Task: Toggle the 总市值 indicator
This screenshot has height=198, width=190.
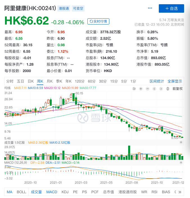Action: coord(108,192)
